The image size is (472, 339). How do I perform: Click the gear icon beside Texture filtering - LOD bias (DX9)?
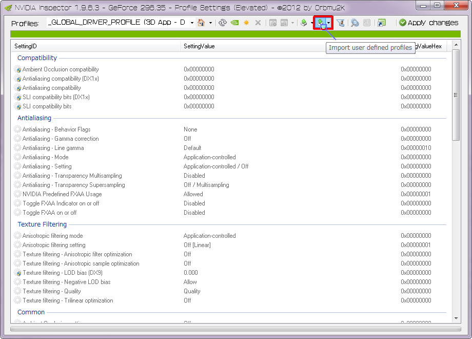pos(18,273)
